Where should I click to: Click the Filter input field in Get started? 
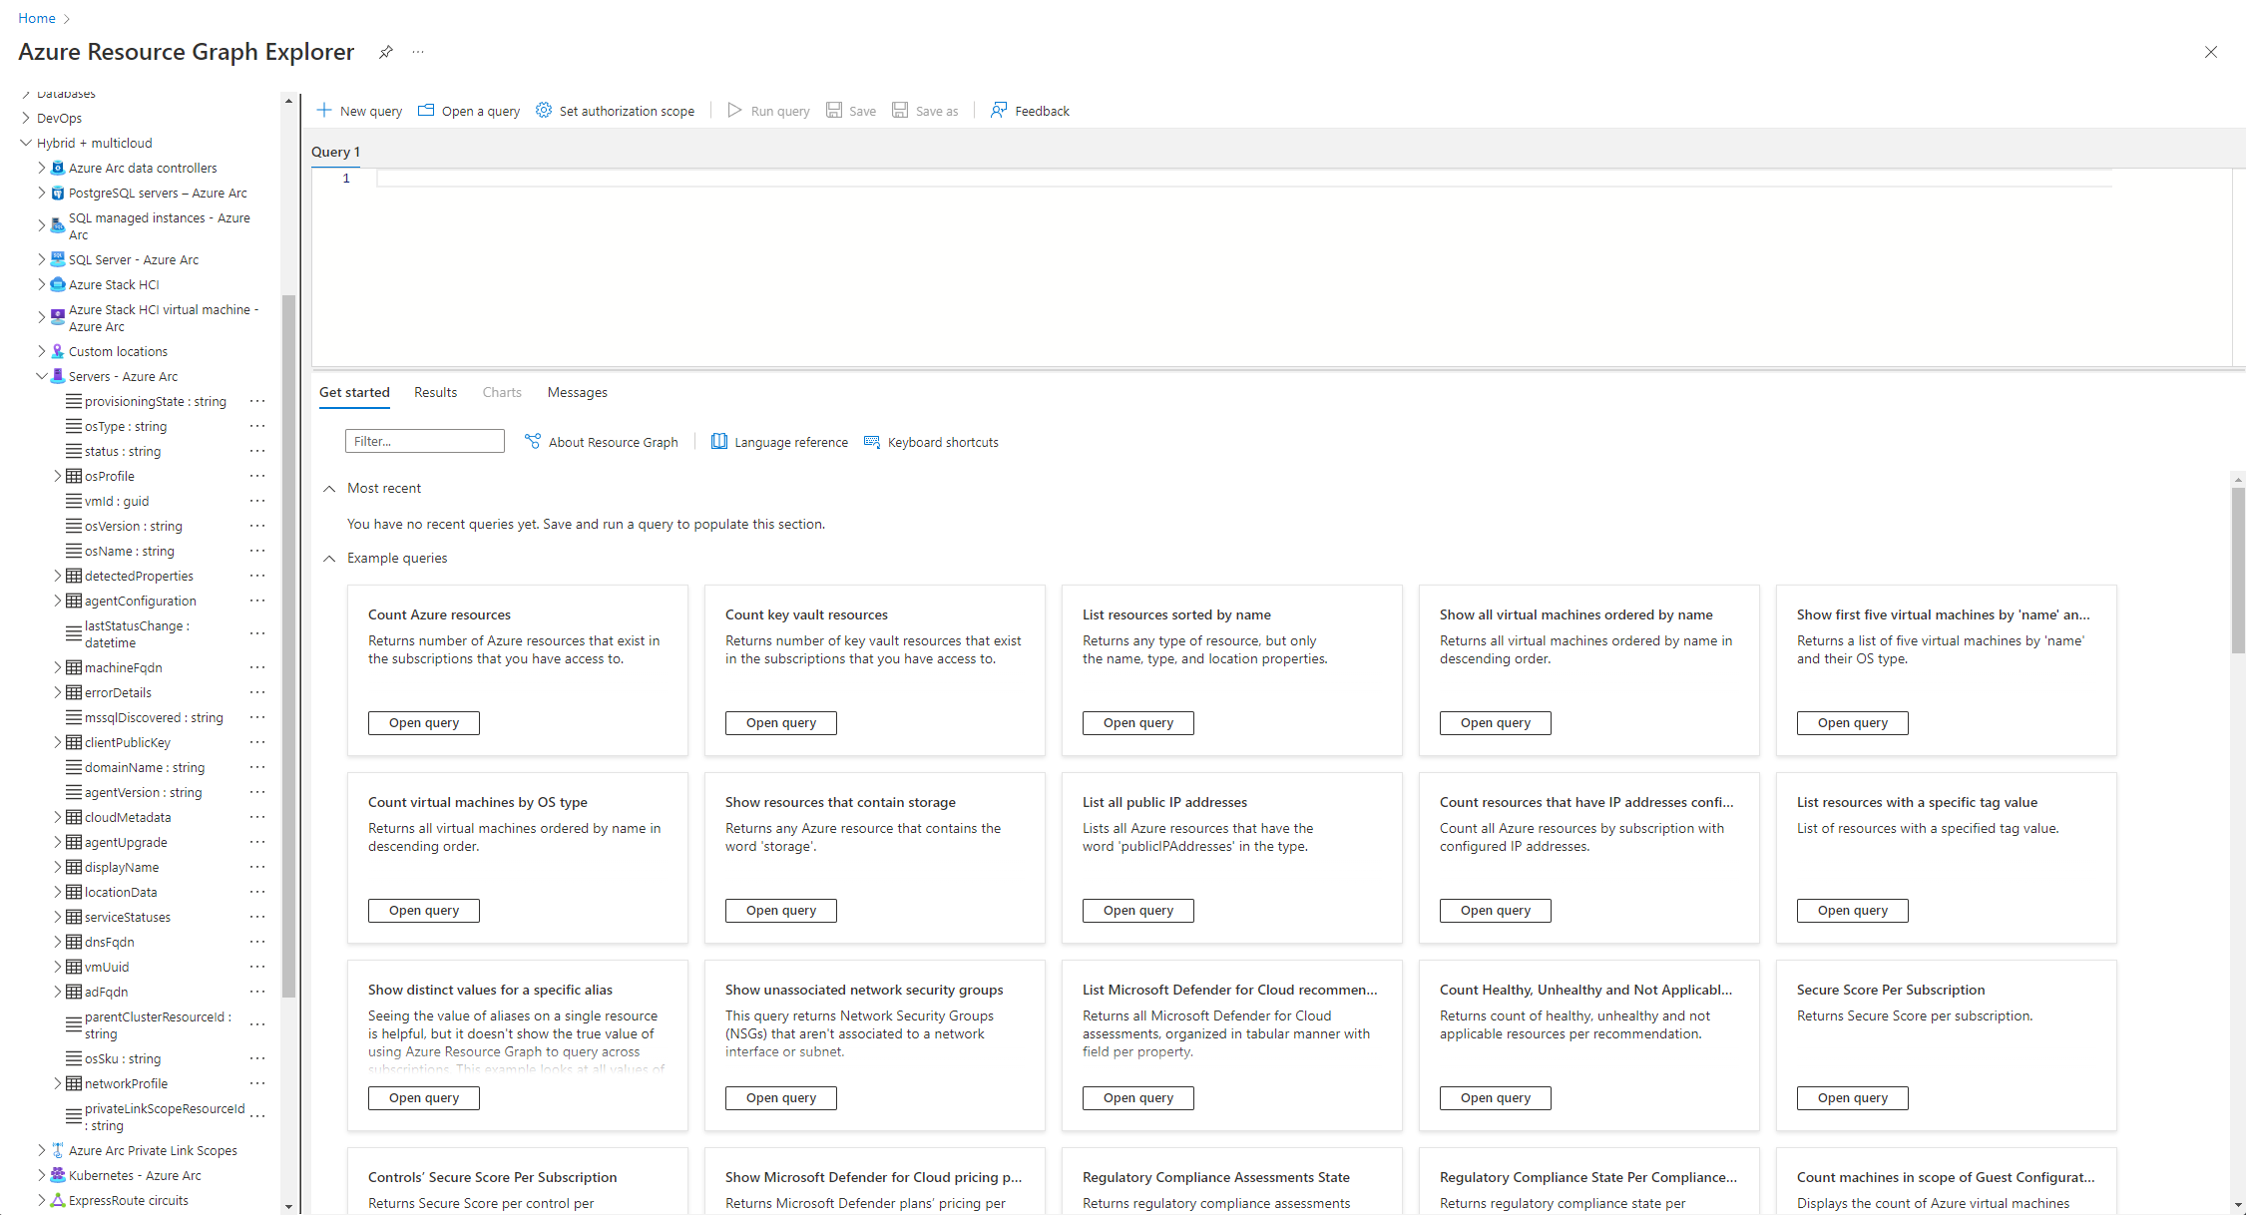pyautogui.click(x=425, y=440)
